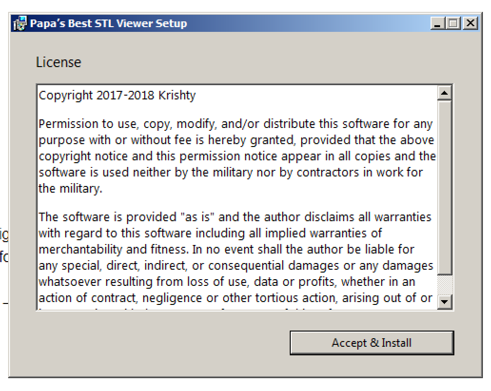Click the Copyright 2017-2018 Krishty line
491x391 pixels.
point(117,95)
